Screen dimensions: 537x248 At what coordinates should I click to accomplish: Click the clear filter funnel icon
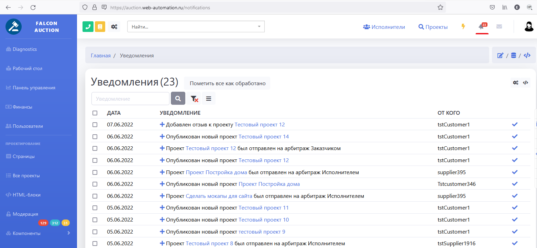point(194,99)
